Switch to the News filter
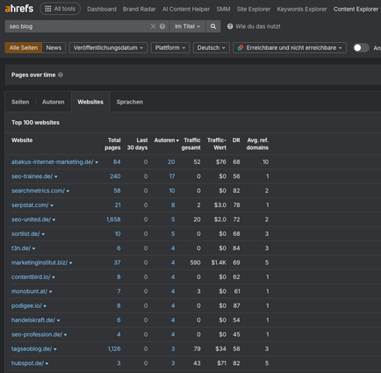The width and height of the screenshot is (381, 373). 54,47
